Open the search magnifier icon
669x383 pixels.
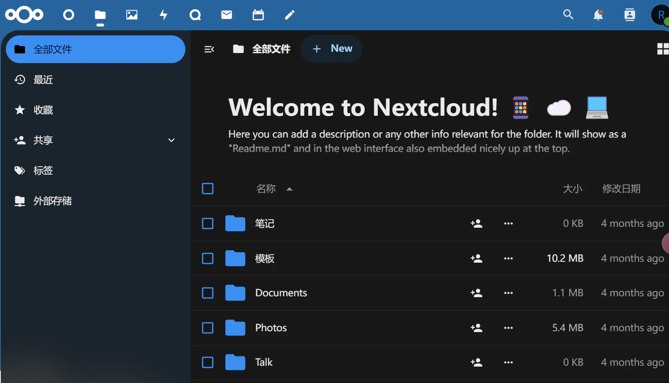pyautogui.click(x=568, y=15)
